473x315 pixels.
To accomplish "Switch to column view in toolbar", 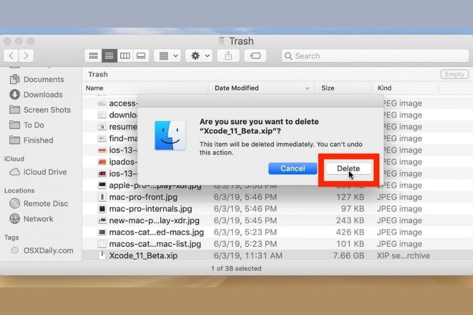I will click(x=125, y=56).
